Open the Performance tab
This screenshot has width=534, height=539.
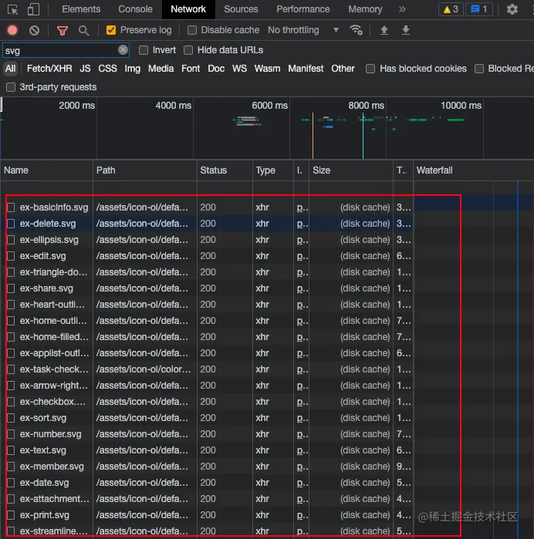pyautogui.click(x=302, y=9)
